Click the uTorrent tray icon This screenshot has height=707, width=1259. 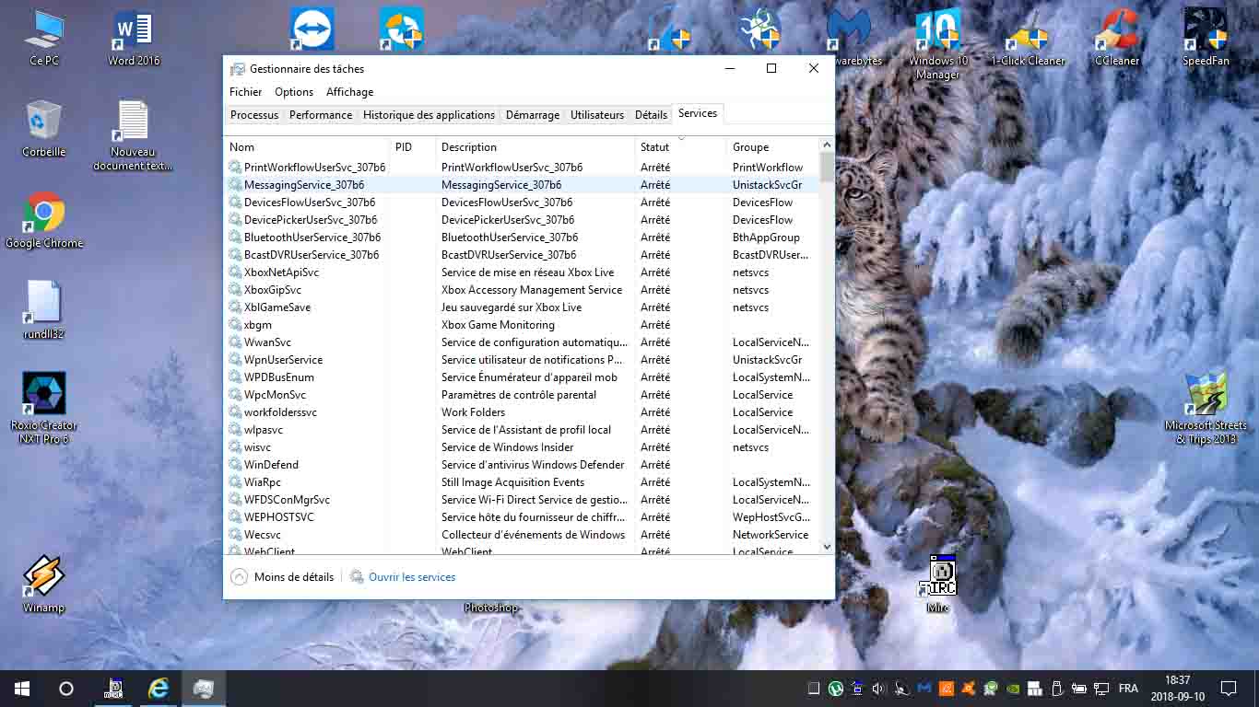[835, 689]
